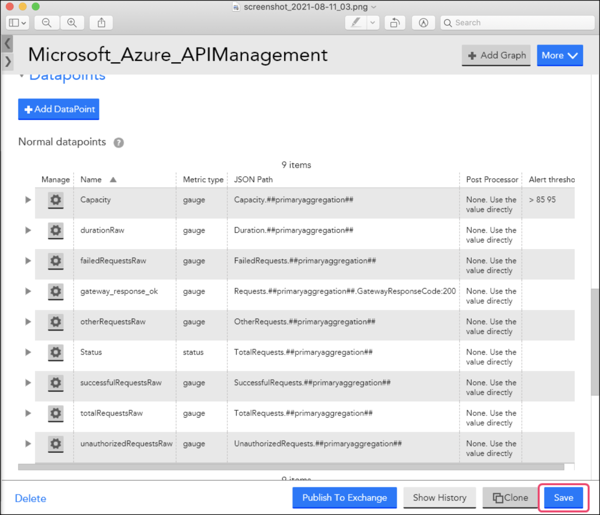Open the gear settings for otherRequestsRaw datapoint

click(56, 322)
